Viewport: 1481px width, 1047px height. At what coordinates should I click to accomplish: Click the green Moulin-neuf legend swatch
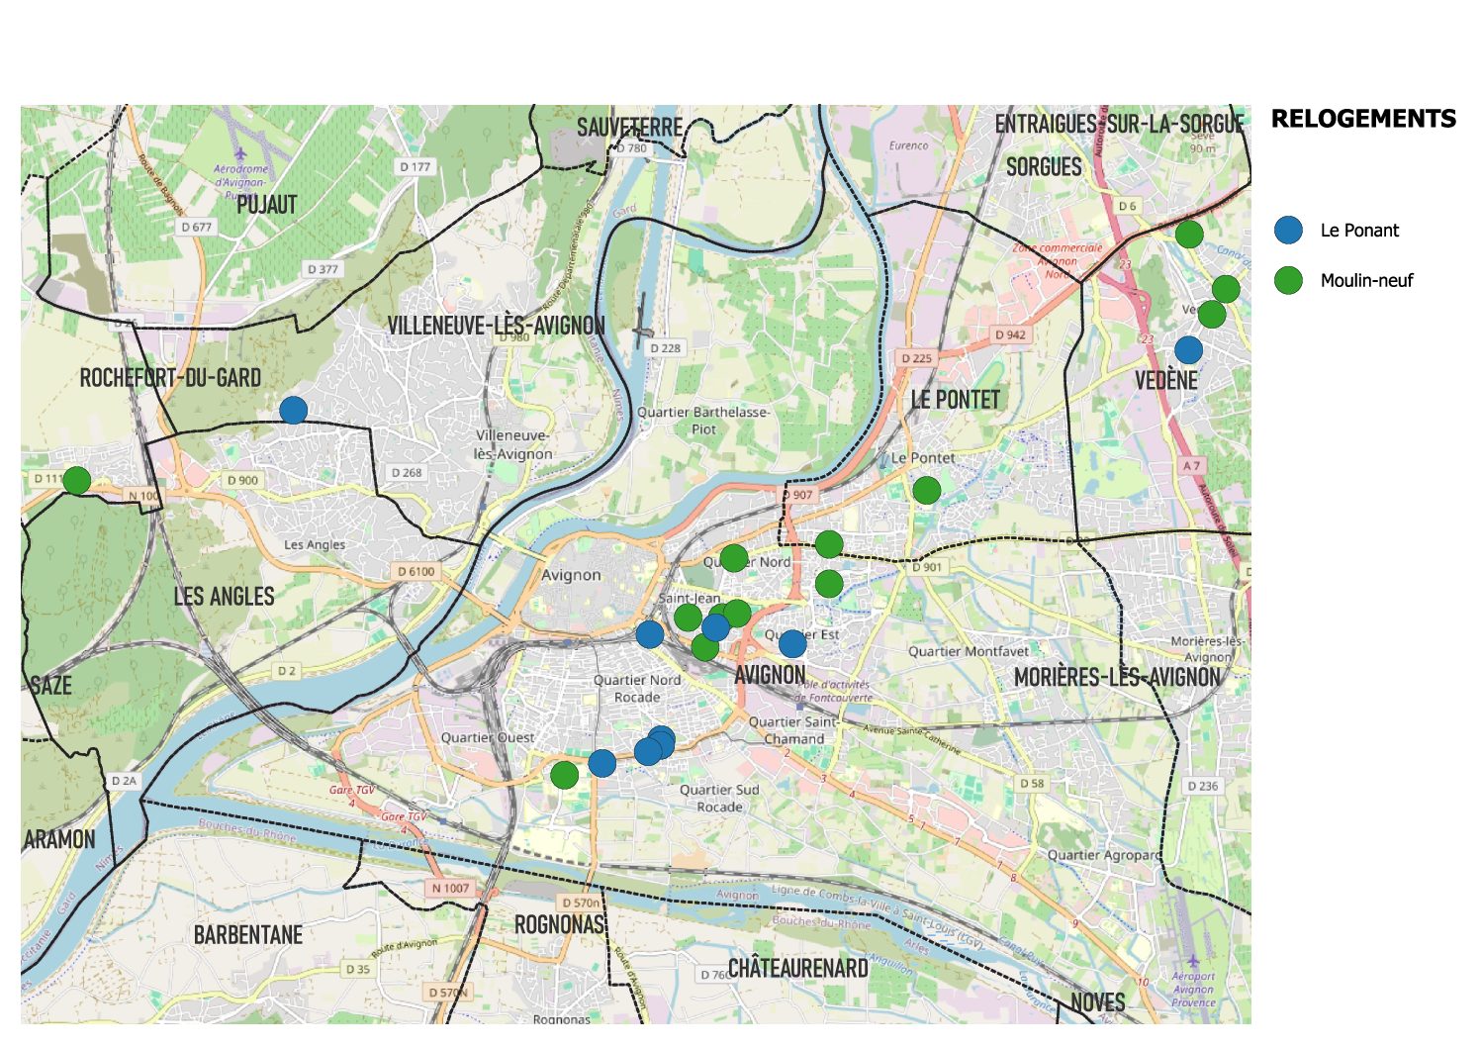(1288, 281)
